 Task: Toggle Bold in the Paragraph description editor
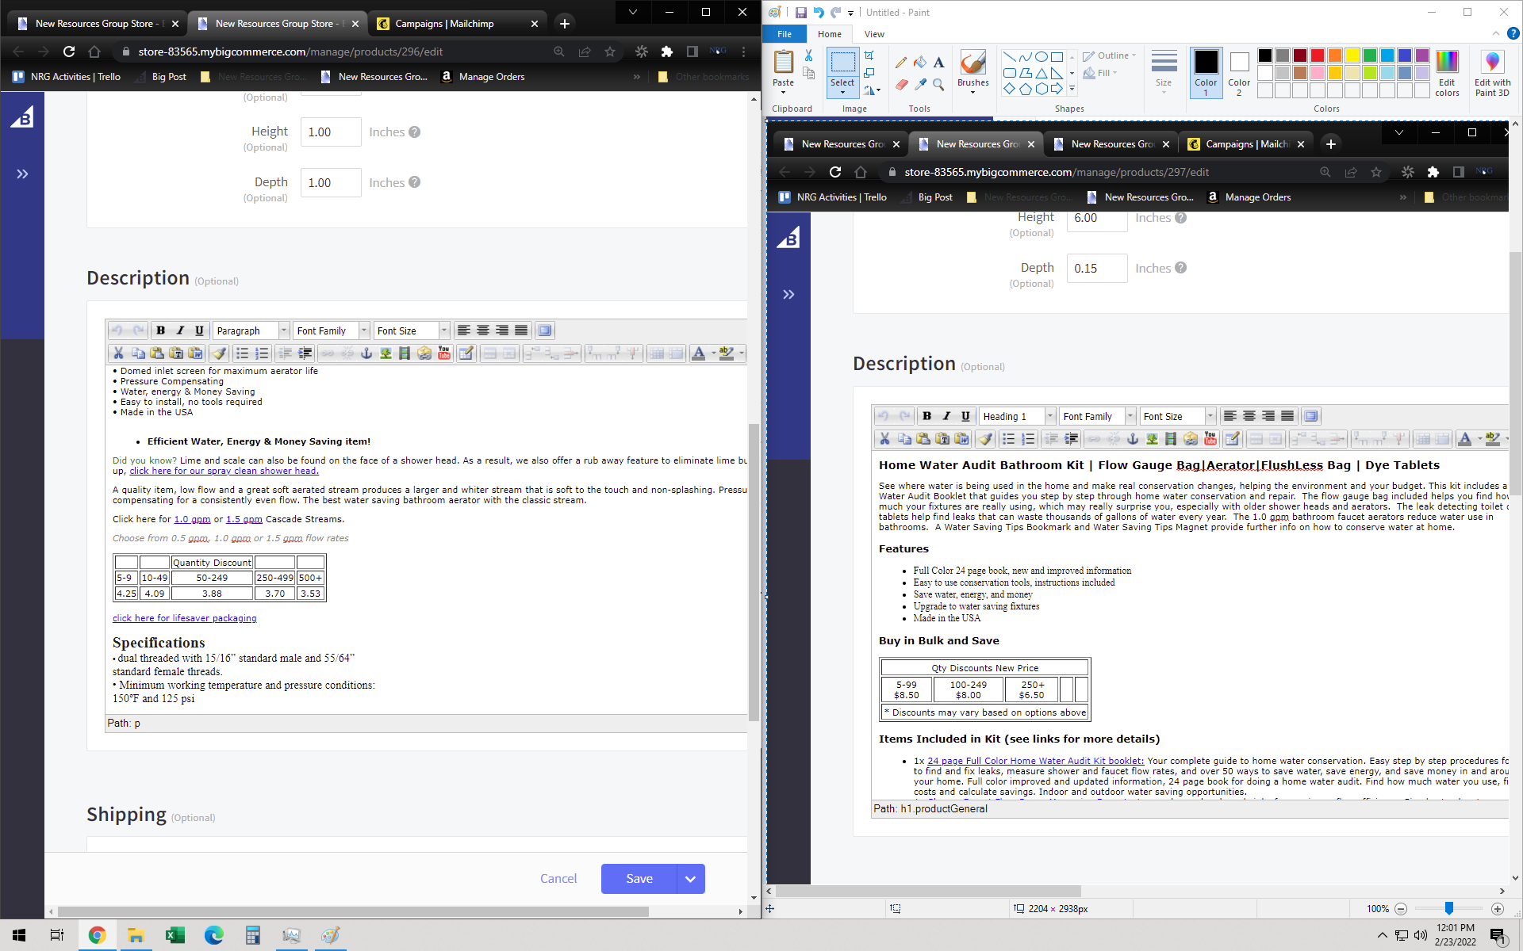pyautogui.click(x=161, y=330)
